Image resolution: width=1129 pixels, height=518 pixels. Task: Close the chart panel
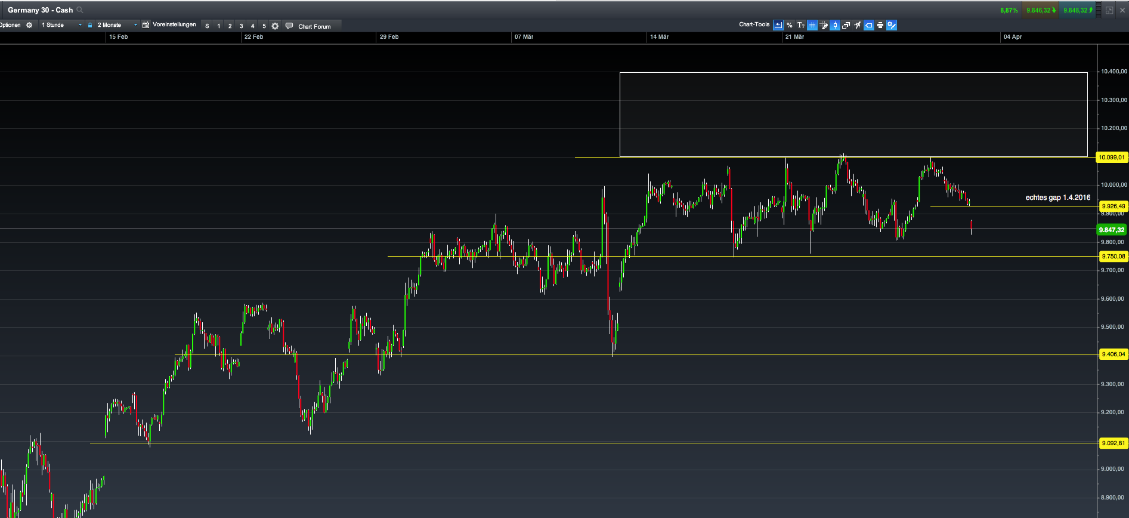coord(1122,10)
